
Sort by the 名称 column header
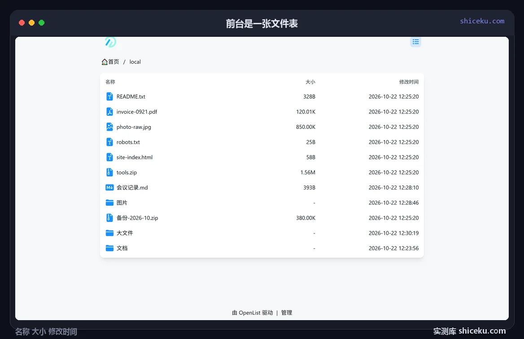pyautogui.click(x=110, y=82)
